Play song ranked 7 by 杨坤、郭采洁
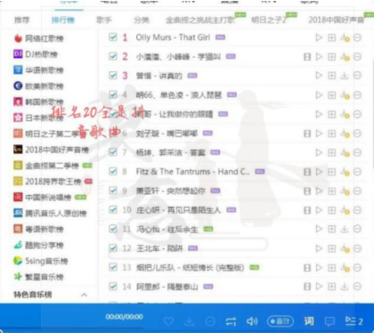This screenshot has width=374, height=333. 319,152
